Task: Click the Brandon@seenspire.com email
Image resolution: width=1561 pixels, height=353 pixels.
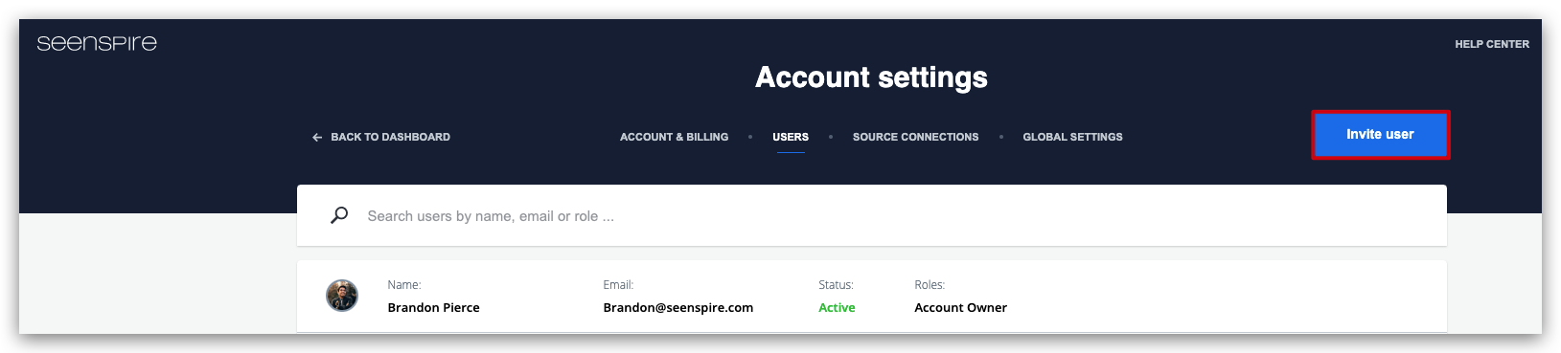Action: click(677, 308)
